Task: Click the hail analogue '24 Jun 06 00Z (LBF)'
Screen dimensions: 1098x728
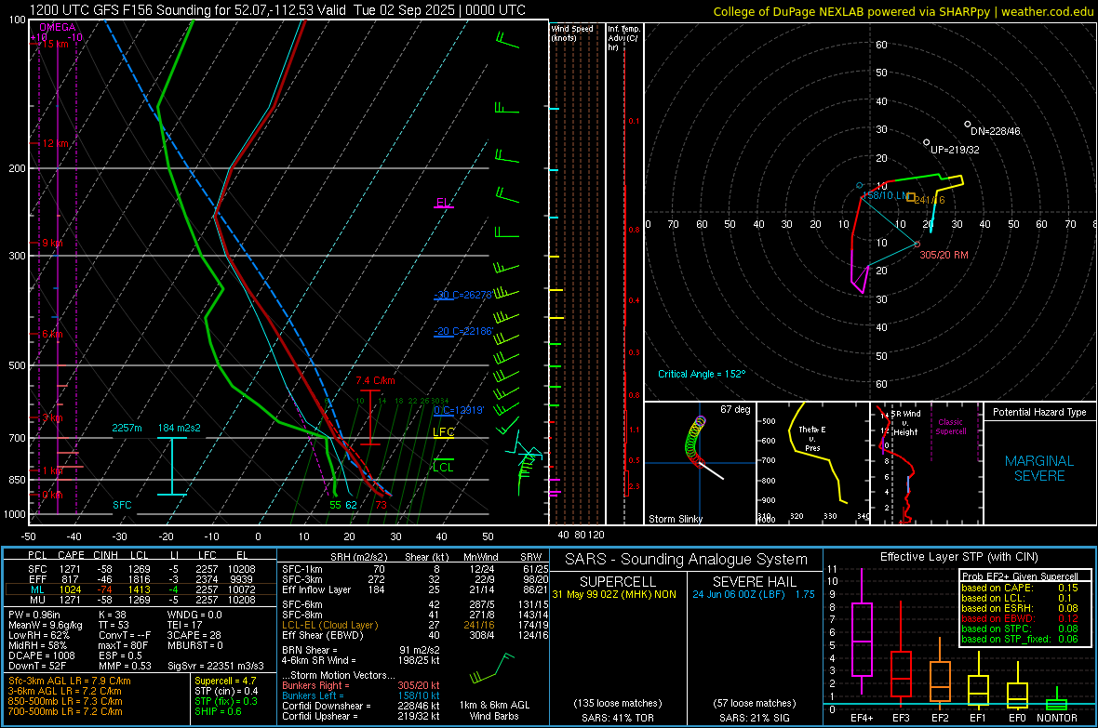Action: (739, 594)
